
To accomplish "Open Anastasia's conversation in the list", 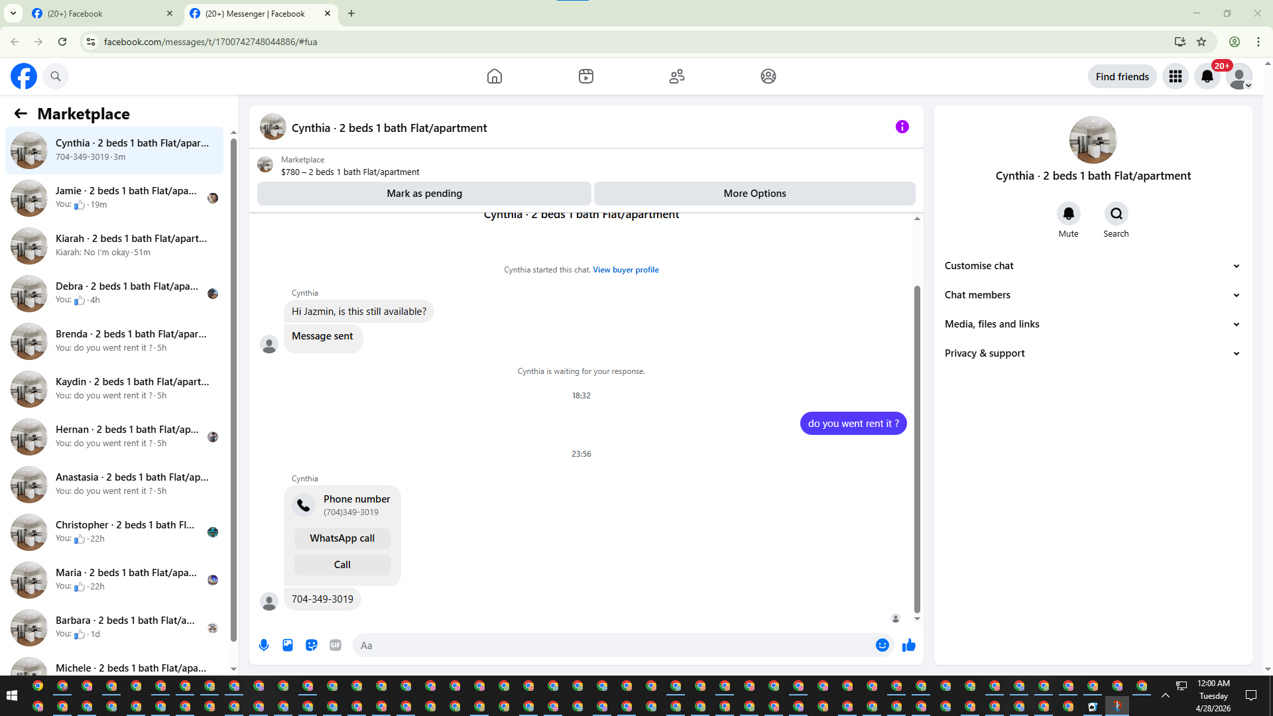I will (x=115, y=484).
